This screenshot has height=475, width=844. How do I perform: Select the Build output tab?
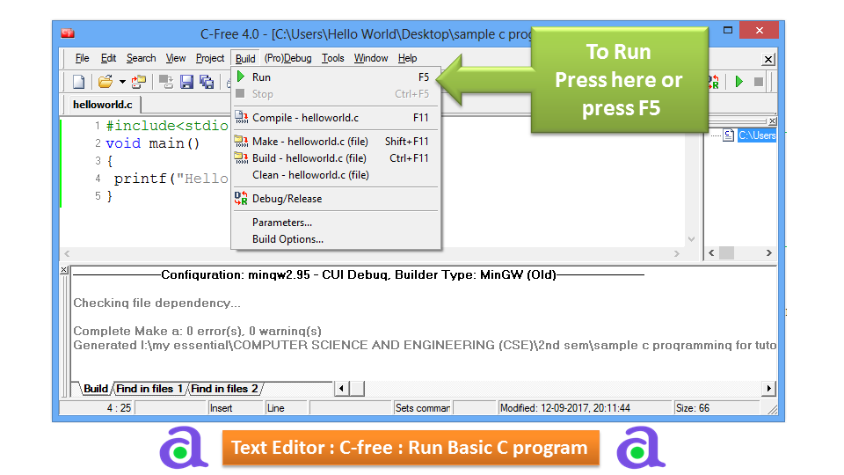click(x=96, y=388)
